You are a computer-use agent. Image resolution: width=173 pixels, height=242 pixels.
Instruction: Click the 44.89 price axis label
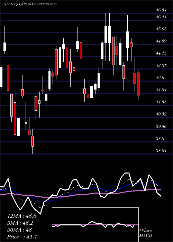pos(161,41)
